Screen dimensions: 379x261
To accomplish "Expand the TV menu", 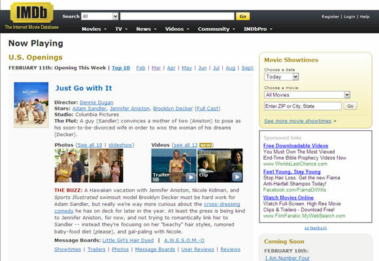I will 122,29.
